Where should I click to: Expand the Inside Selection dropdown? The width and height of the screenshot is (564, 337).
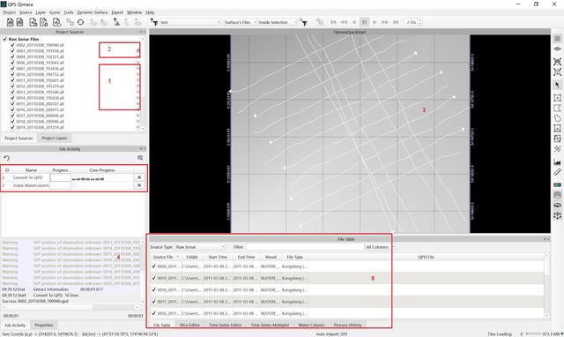pyautogui.click(x=278, y=22)
